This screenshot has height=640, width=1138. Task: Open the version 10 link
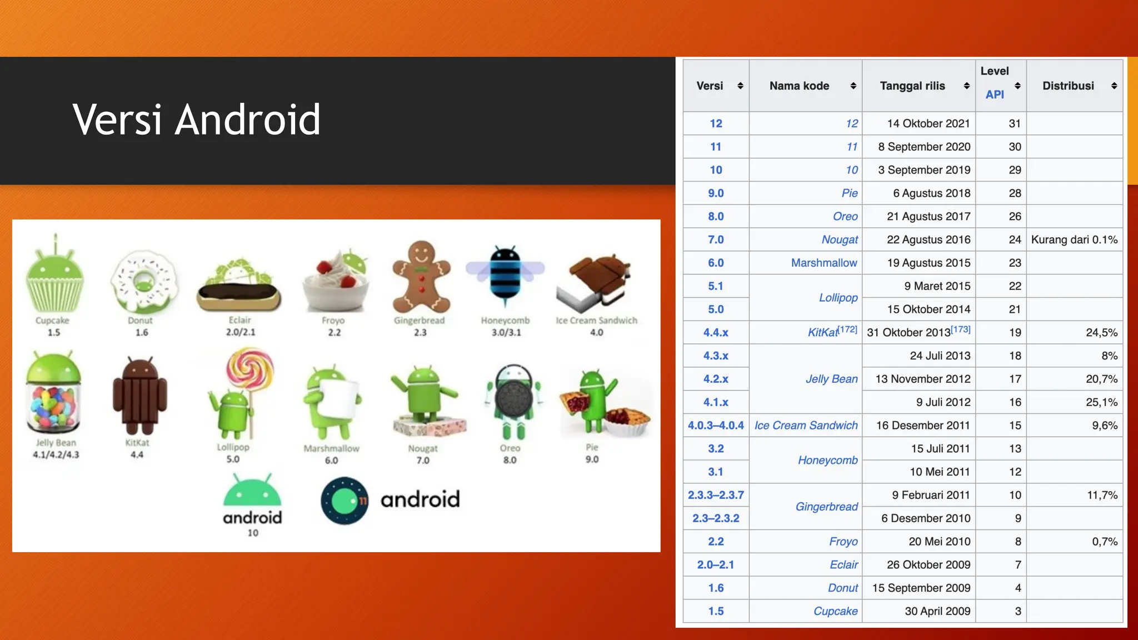coord(716,170)
